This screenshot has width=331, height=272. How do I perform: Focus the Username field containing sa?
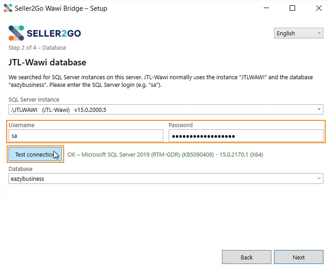click(86, 136)
